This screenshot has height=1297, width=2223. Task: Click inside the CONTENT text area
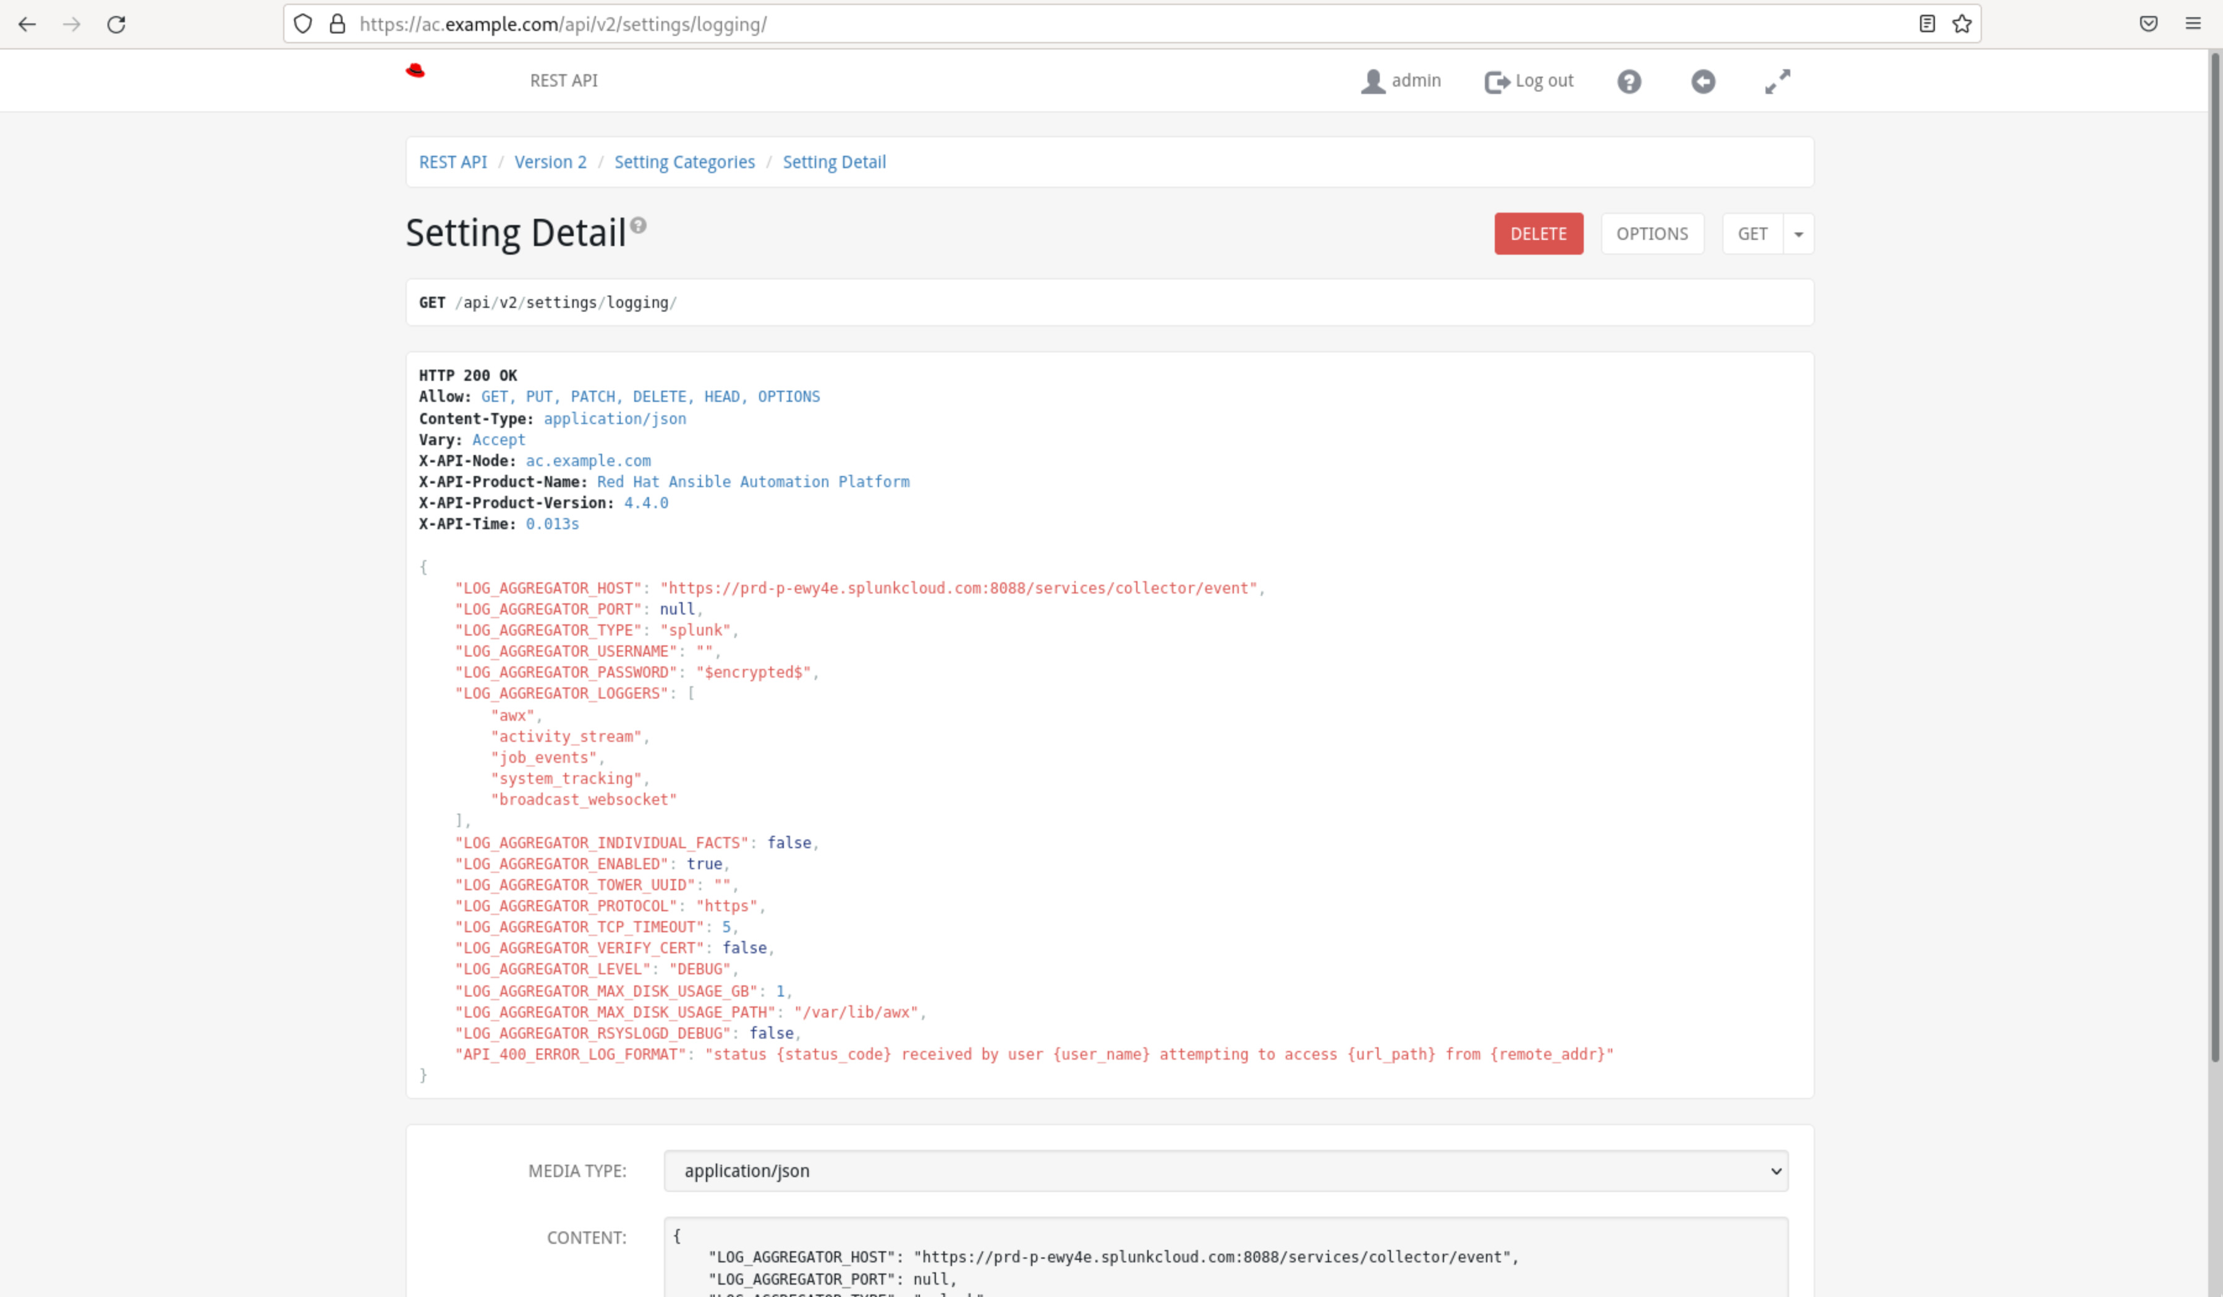(x=1226, y=1257)
